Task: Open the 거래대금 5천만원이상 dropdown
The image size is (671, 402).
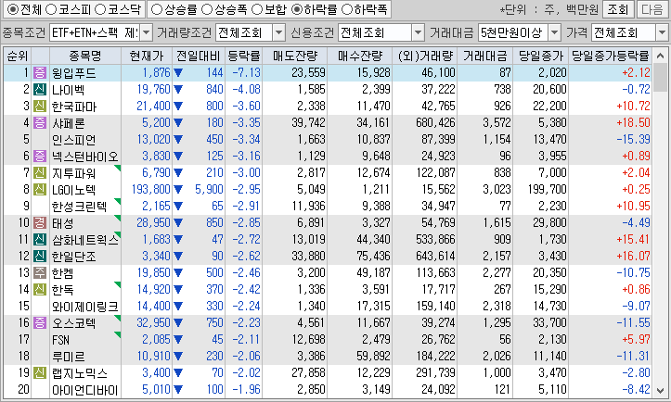Action: (x=554, y=32)
